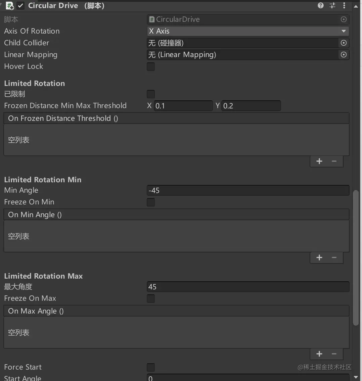Enable the Force Start checkbox
The height and width of the screenshot is (381, 362).
(x=151, y=367)
